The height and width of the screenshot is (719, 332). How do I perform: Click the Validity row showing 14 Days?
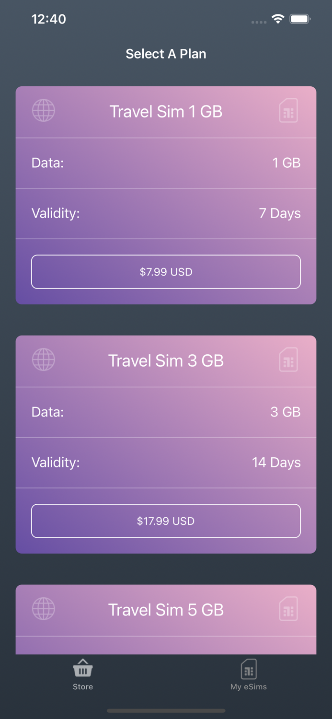[166, 463]
